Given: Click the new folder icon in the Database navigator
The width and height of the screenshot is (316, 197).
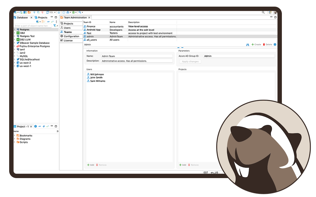Looking at the screenshot, I should (x=43, y=21).
